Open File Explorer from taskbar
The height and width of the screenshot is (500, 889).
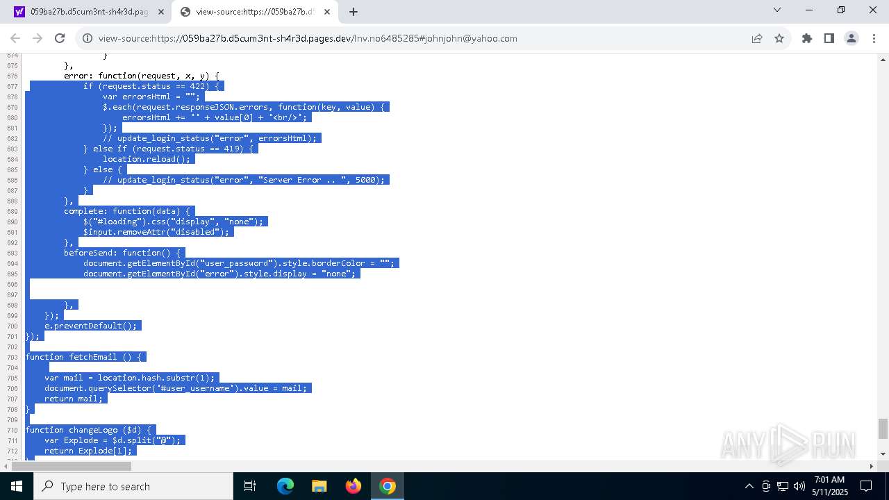pyautogui.click(x=319, y=486)
